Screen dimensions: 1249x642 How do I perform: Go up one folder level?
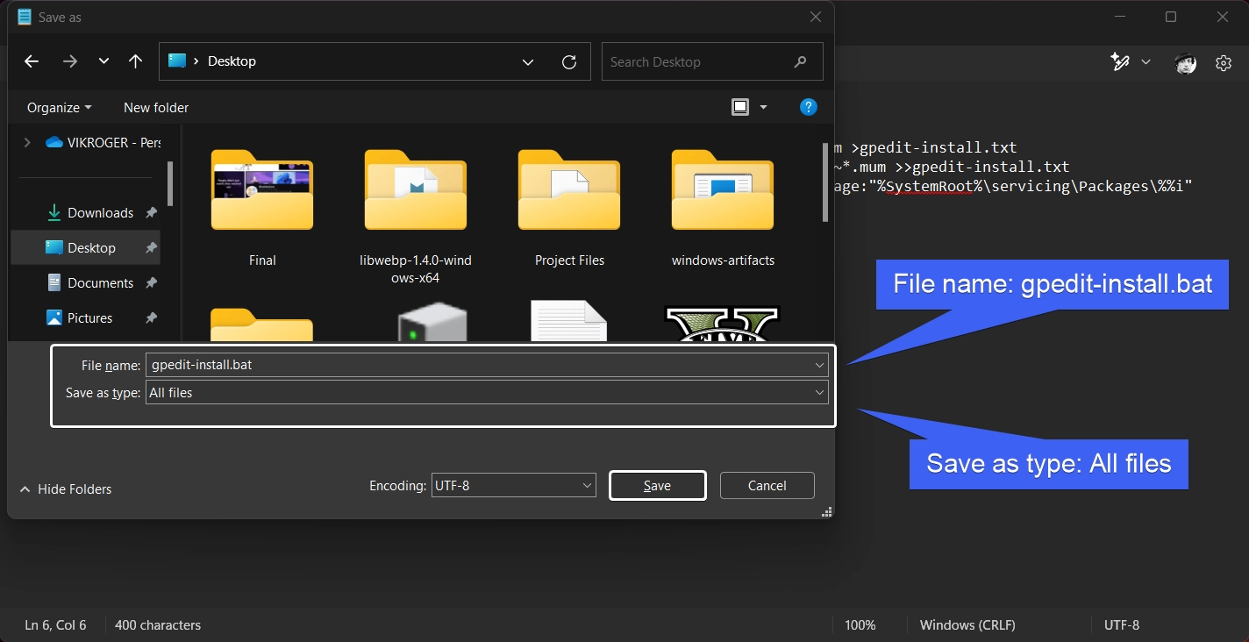(135, 61)
